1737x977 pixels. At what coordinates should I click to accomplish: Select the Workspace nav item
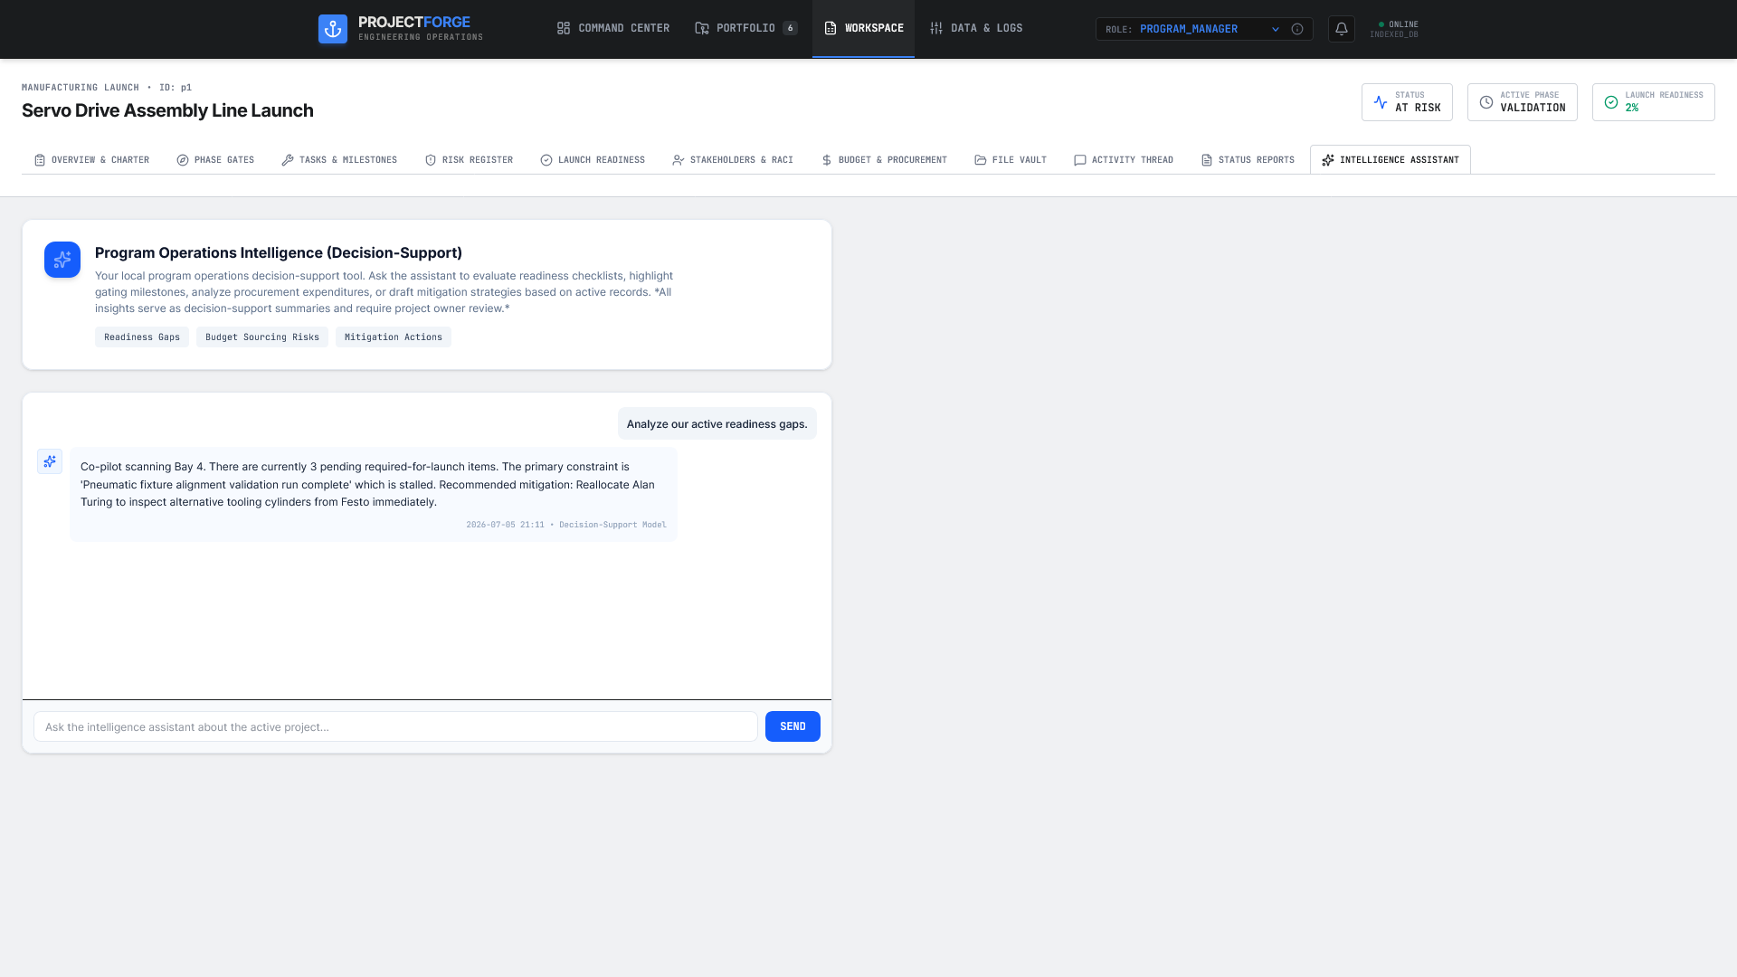point(863,29)
